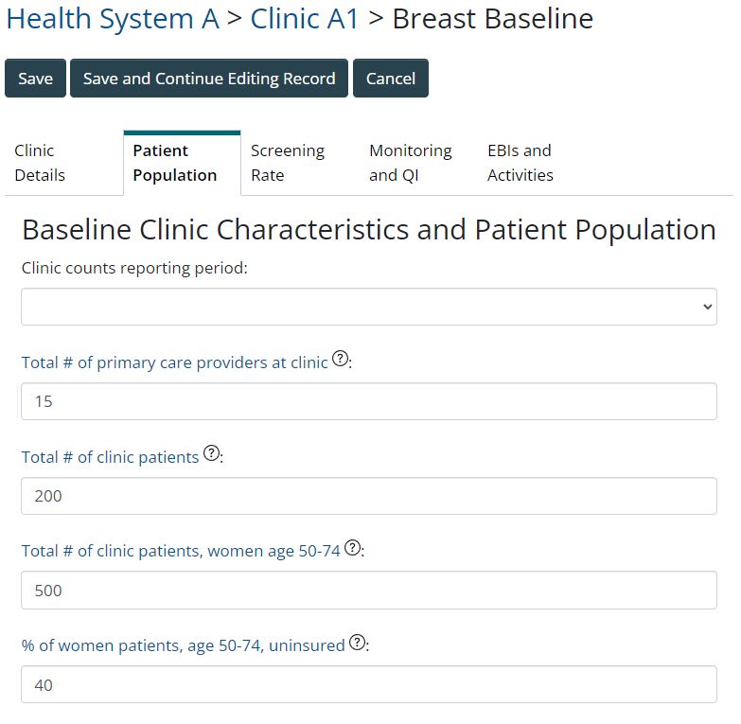Image resolution: width=741 pixels, height=724 pixels.
Task: Click the women age 50-74 patients field
Action: (x=369, y=591)
